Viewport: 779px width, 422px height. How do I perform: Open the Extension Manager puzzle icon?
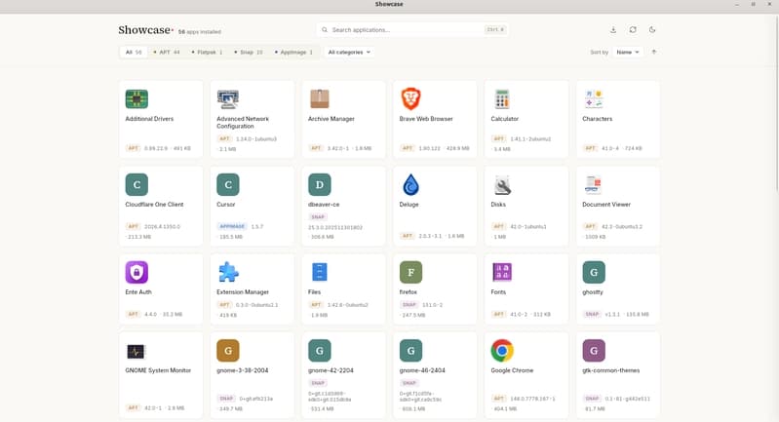point(228,272)
